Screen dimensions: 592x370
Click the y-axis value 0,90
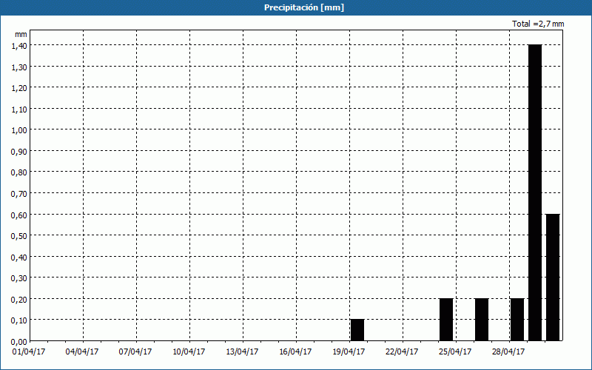pos(18,152)
